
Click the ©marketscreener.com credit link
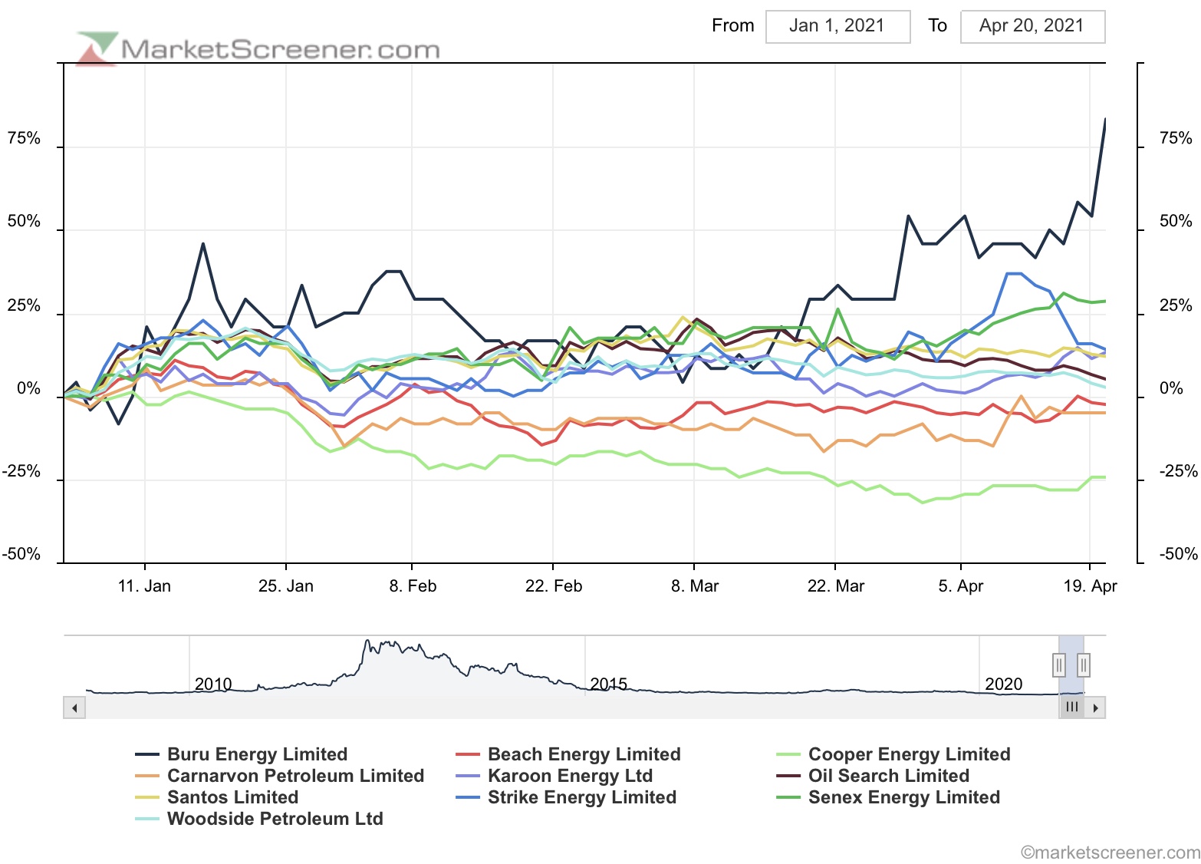click(1111, 852)
